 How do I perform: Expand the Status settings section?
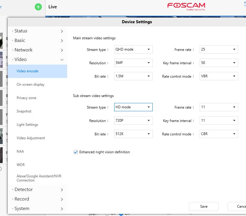tap(37, 31)
